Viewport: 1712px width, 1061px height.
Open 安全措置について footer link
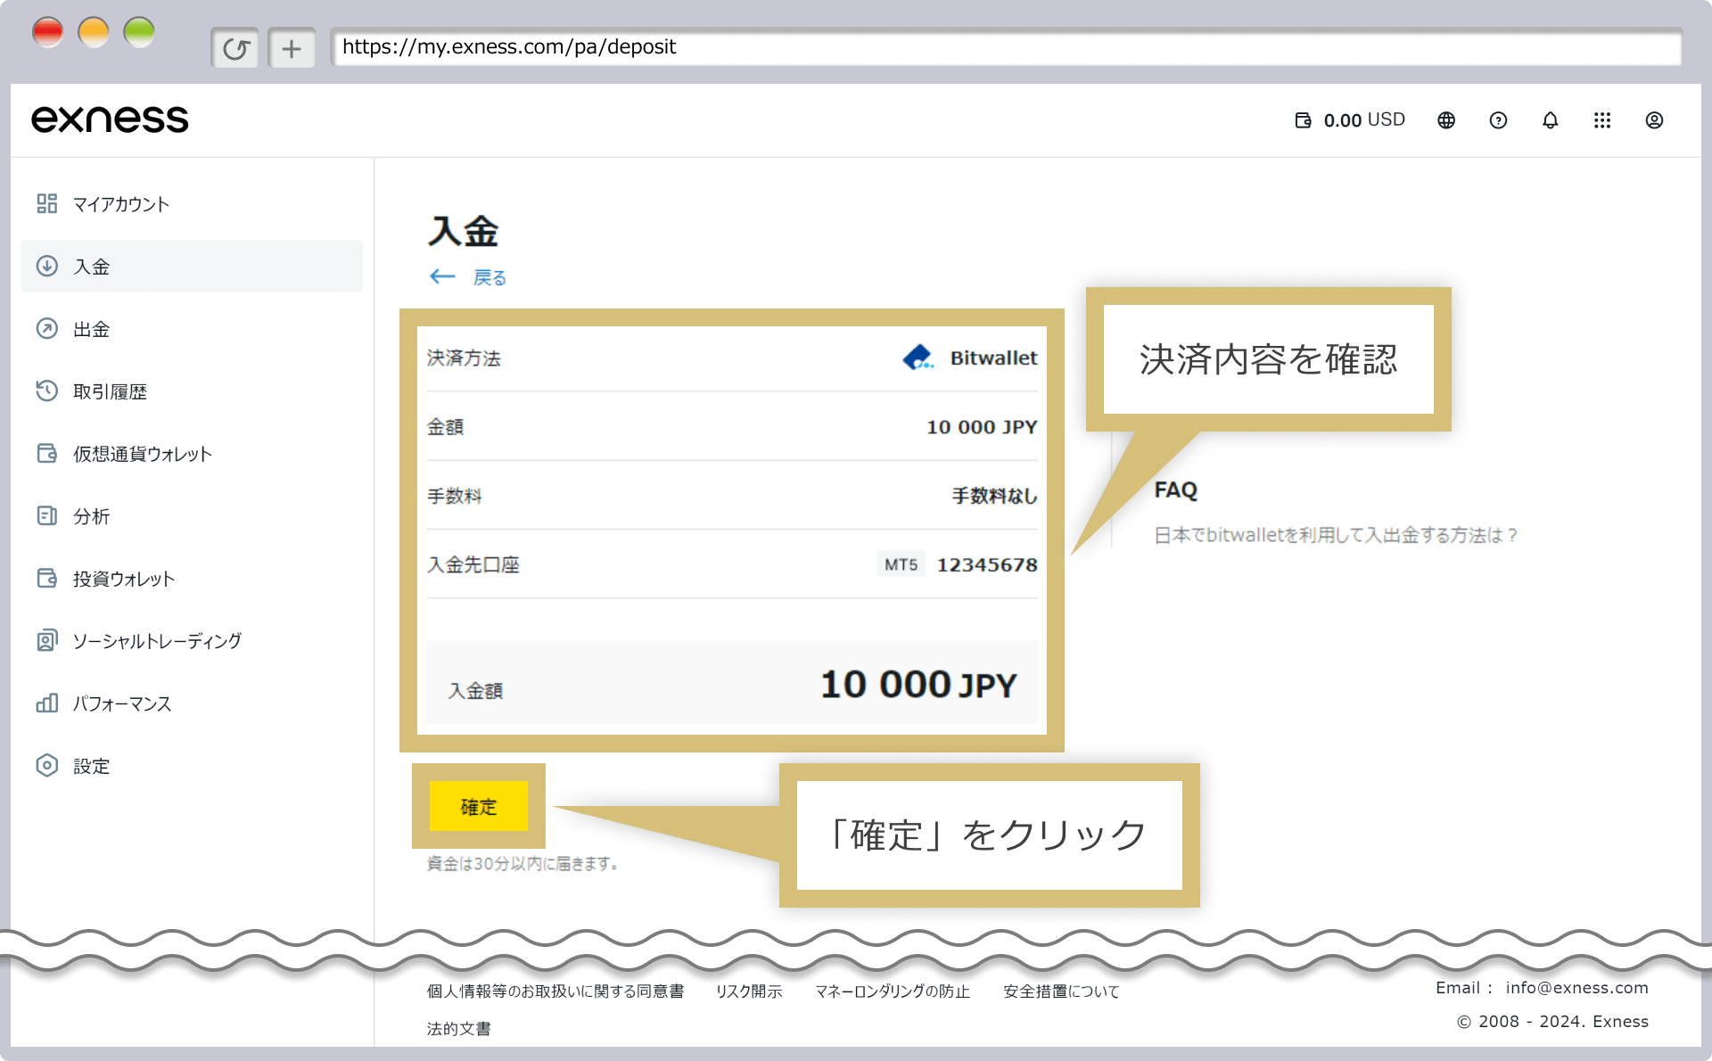pos(1061,991)
